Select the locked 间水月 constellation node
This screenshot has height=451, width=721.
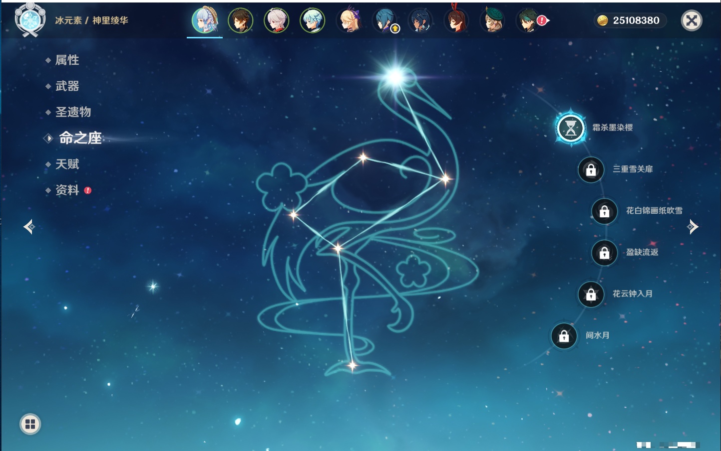click(564, 336)
